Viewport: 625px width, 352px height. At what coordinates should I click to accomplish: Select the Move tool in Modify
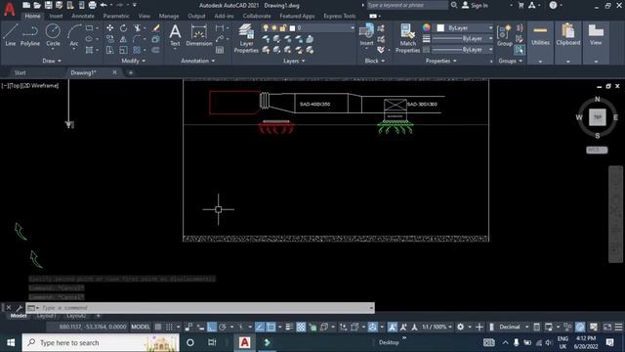(x=109, y=28)
